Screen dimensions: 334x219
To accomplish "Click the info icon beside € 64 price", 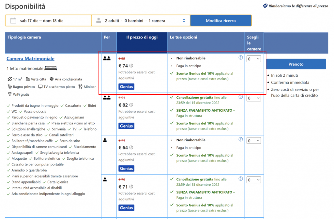I will (131, 148).
